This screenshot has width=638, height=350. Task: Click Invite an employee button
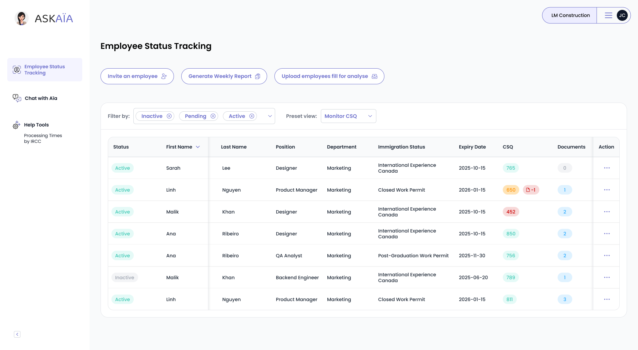(x=137, y=76)
